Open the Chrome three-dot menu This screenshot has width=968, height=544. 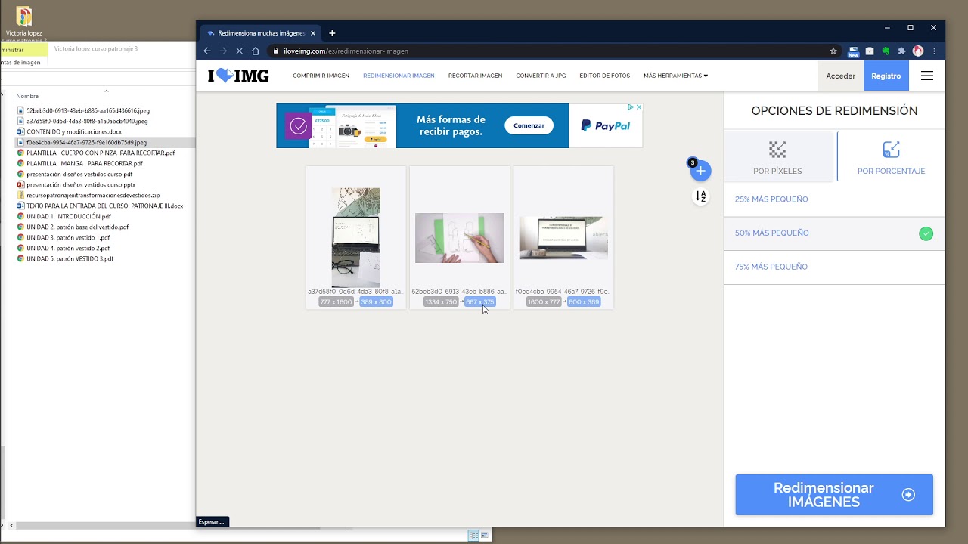pyautogui.click(x=935, y=51)
